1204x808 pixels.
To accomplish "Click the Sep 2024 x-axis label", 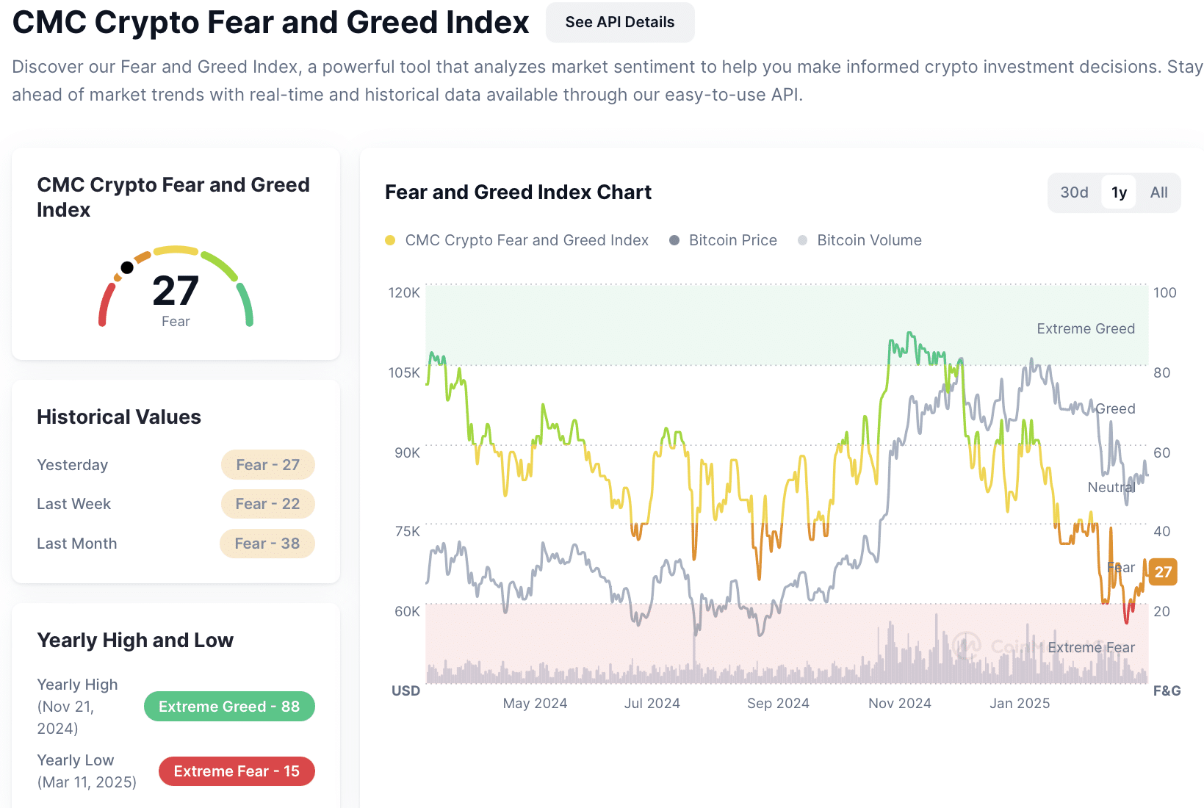I will coord(778,703).
